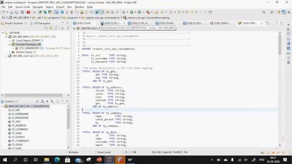
Task: Click the Project Explorer horizontal scrollbar
Action: [33, 95]
